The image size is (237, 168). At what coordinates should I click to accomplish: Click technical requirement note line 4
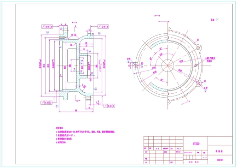click(61, 142)
